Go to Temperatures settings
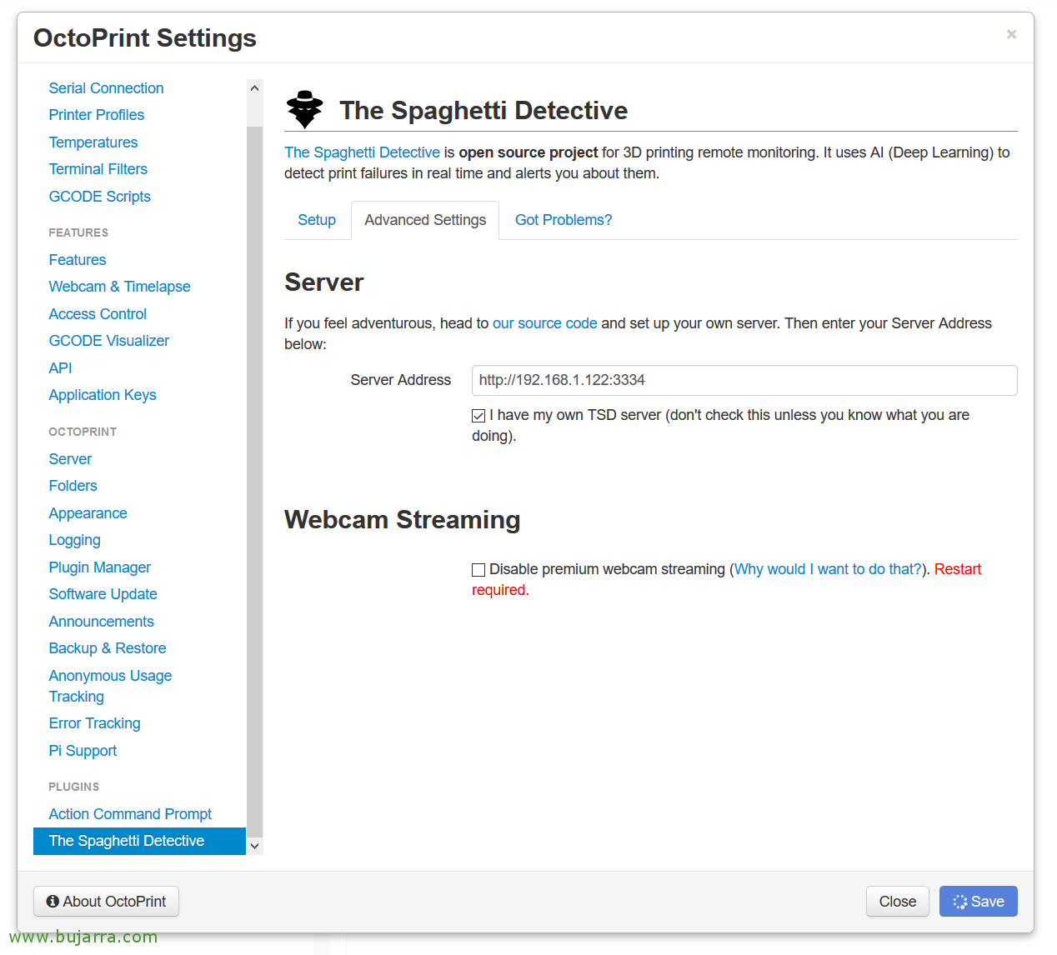This screenshot has height=955, width=1057. tap(93, 142)
